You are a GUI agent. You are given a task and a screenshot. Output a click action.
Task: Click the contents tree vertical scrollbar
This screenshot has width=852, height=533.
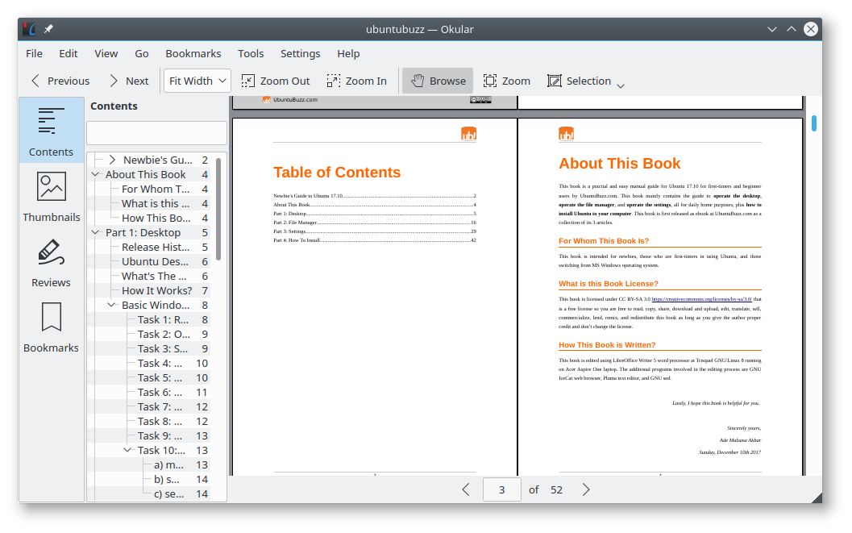(218, 209)
